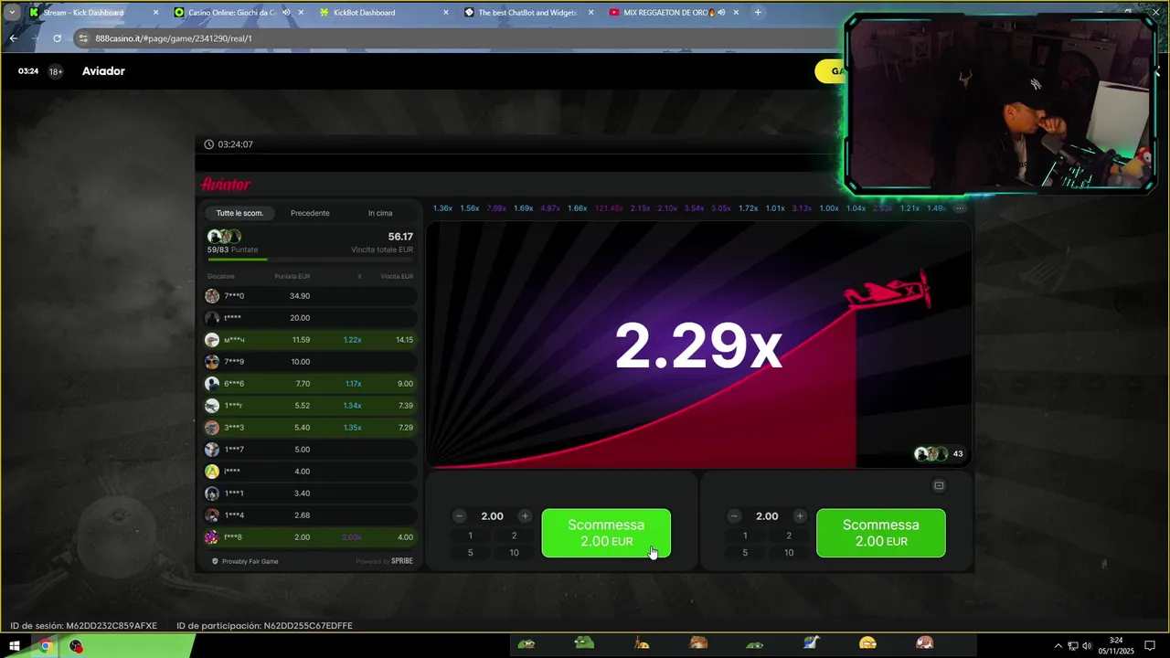Click the Aviator logo
Viewport: 1170px width, 658px height.
tap(226, 185)
